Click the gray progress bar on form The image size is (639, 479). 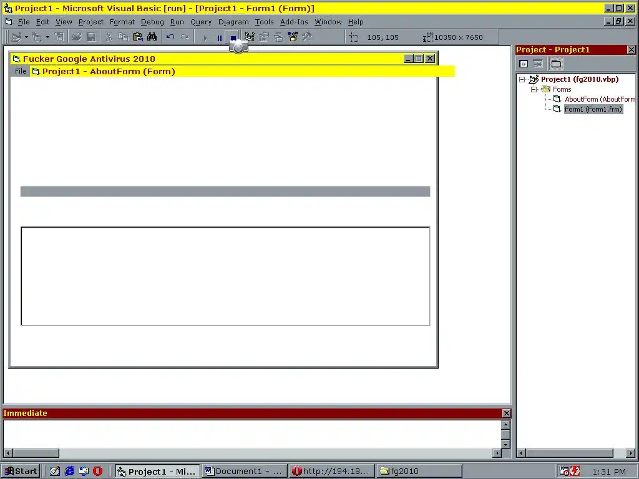tap(225, 191)
